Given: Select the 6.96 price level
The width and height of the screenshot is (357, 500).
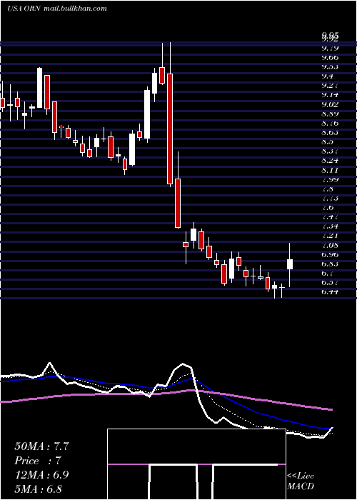Looking at the screenshot, I should pos(330,255).
